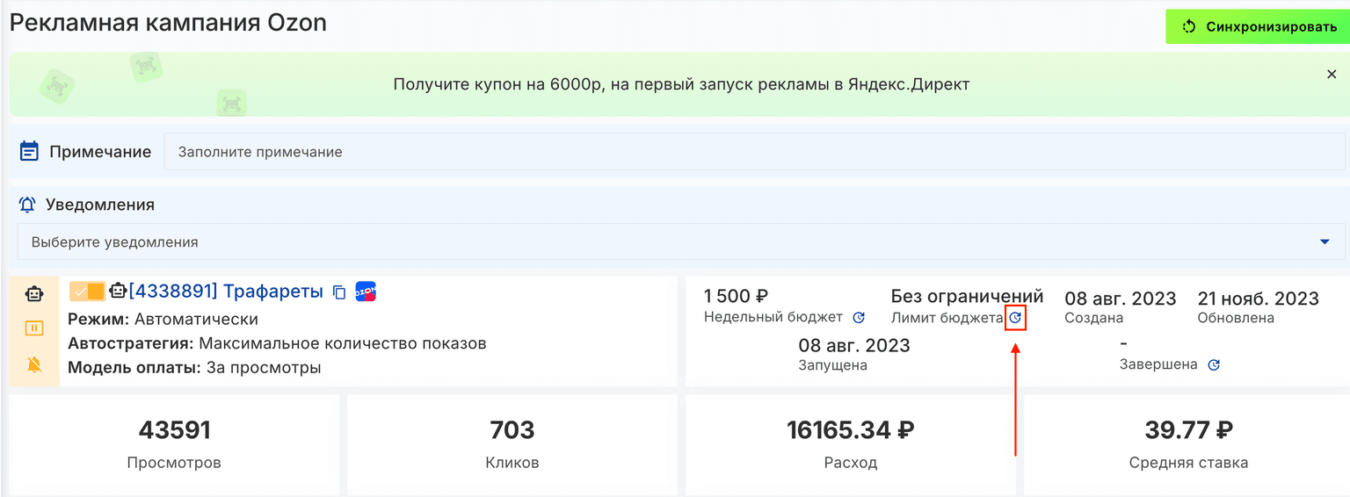Viewport: 1350px width, 497px height.
Task: Toggle the orange campaign switch
Action: [x=87, y=292]
